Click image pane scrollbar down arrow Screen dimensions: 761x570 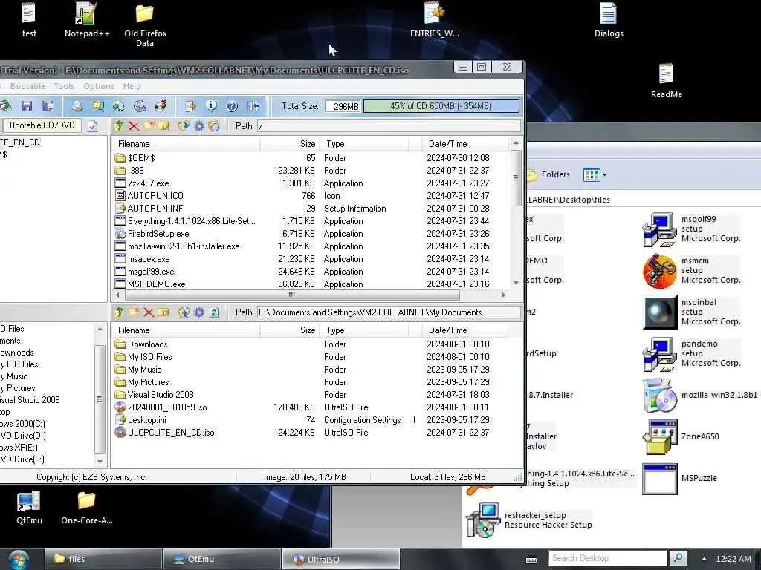point(516,282)
